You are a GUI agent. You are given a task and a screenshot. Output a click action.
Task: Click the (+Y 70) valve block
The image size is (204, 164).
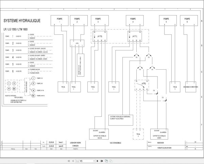coord(100,36)
